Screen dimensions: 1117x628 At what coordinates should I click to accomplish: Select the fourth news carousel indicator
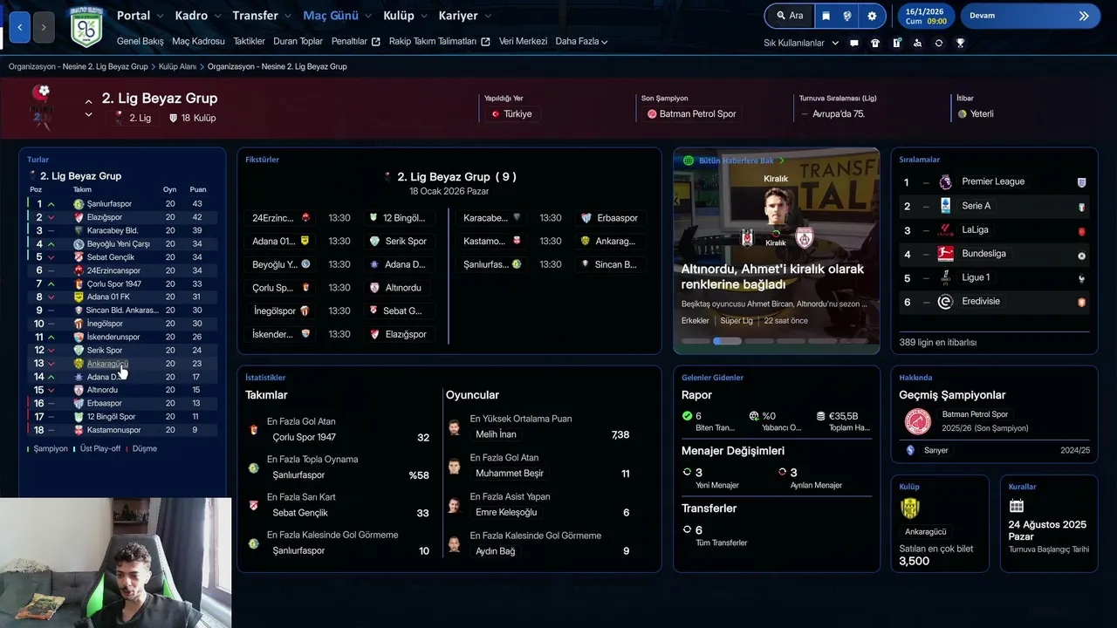pos(791,341)
